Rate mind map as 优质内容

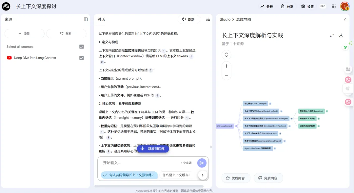[x=235, y=178]
